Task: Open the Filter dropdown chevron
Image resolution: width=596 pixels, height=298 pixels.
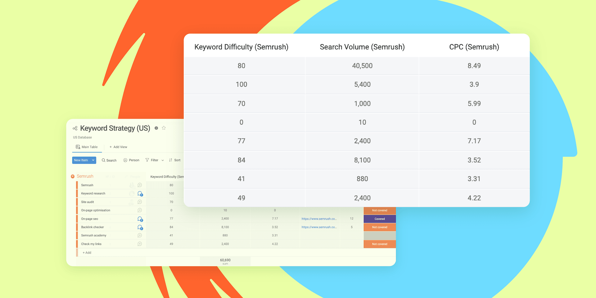Action: click(163, 160)
